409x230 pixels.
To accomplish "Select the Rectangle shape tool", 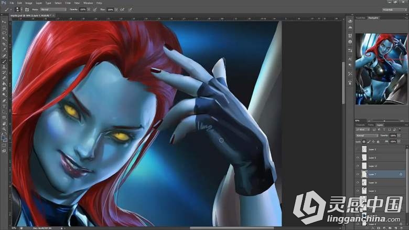I will point(4,118).
